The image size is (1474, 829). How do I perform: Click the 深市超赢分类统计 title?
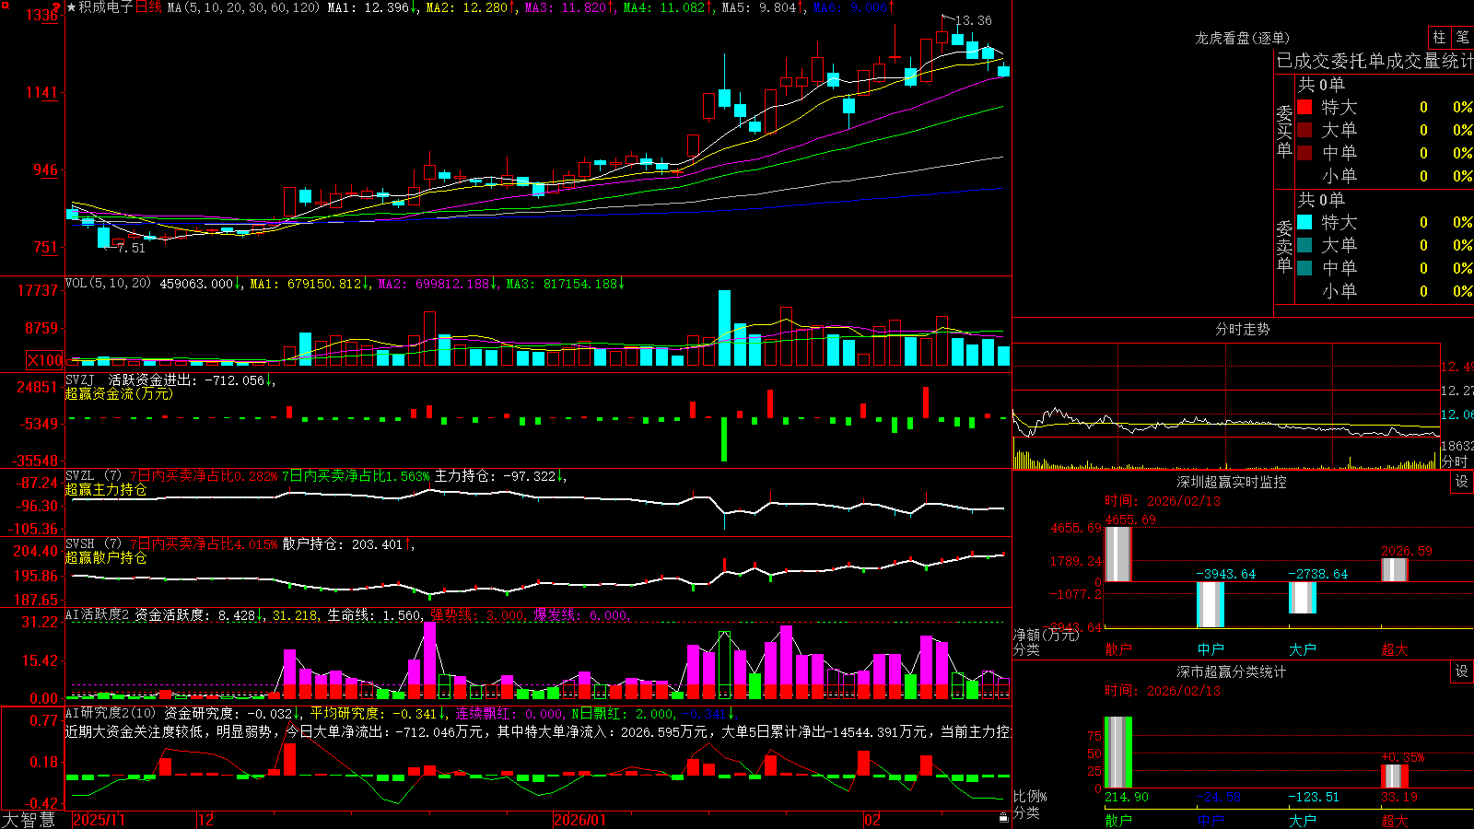[x=1232, y=671]
